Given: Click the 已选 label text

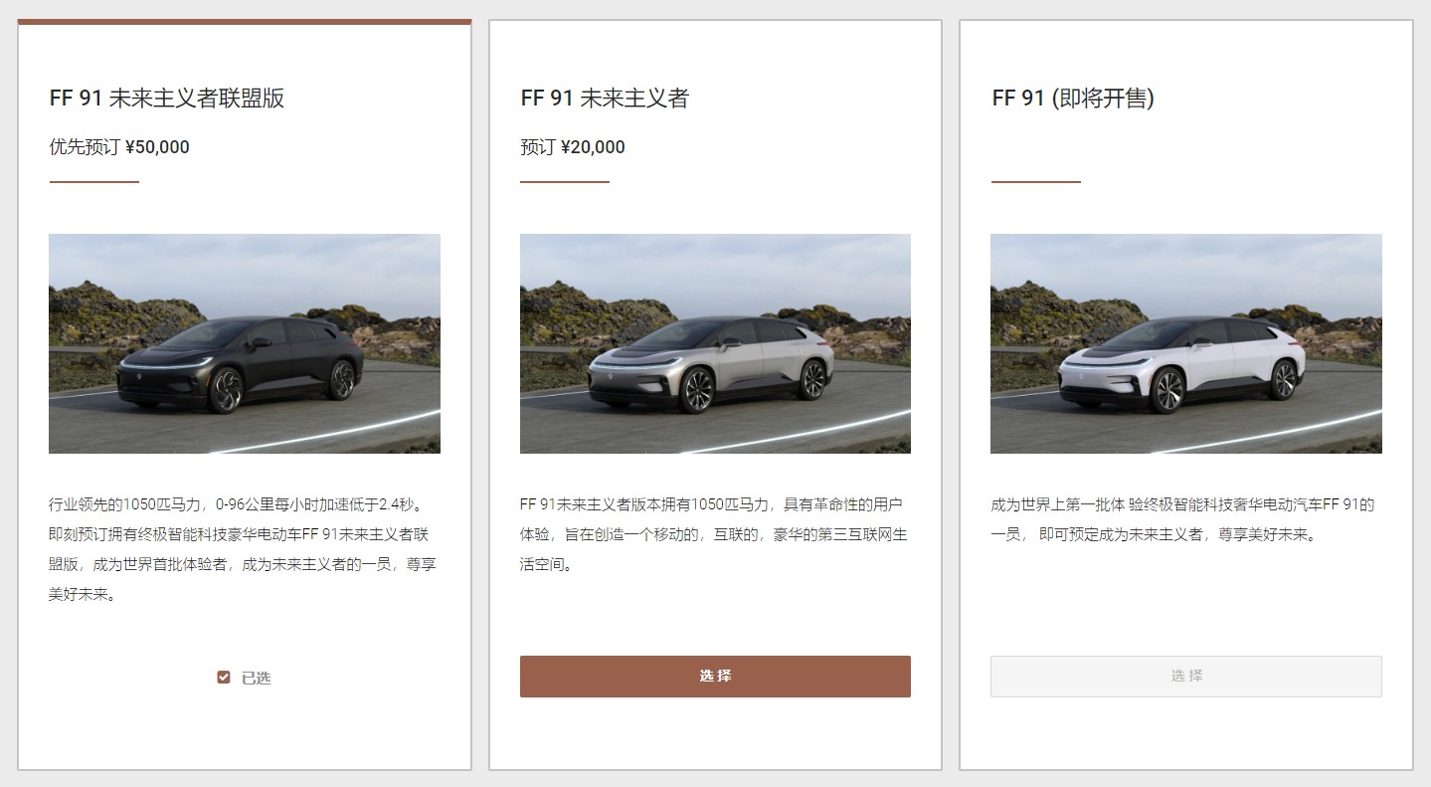Looking at the screenshot, I should [256, 678].
